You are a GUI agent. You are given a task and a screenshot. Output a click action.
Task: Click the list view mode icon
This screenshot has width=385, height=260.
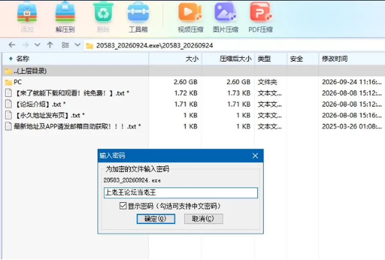point(65,45)
